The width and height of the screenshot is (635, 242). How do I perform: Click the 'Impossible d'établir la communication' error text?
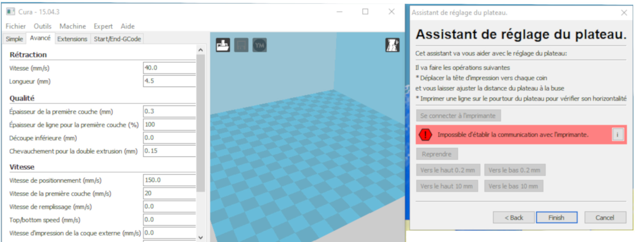pyautogui.click(x=513, y=135)
